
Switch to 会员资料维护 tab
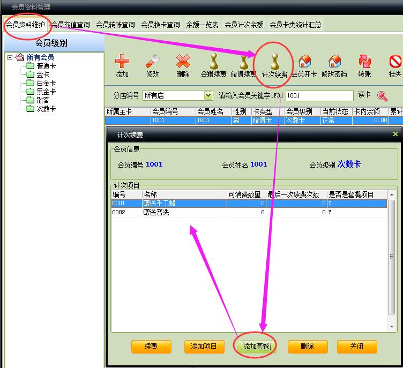pyautogui.click(x=25, y=25)
